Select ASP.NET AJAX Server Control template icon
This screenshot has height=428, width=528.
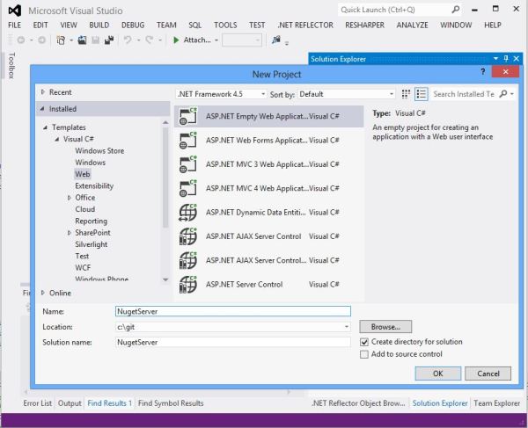point(188,236)
